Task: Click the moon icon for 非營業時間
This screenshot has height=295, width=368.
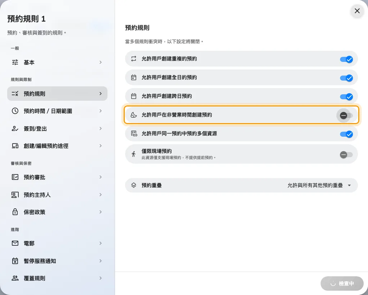Action: tap(134, 115)
